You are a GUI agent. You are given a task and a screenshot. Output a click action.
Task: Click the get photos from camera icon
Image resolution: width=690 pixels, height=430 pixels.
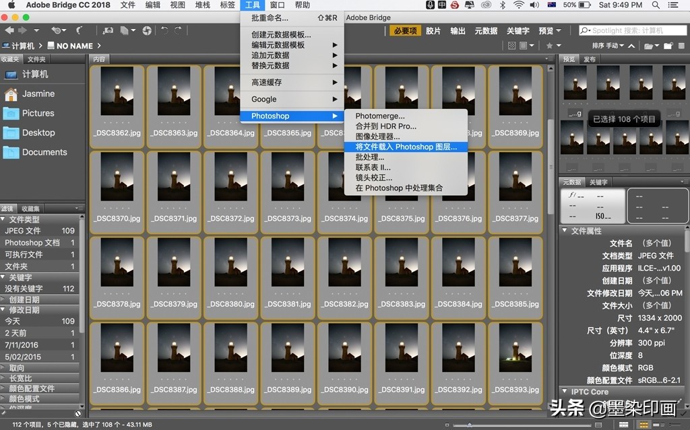(108, 30)
